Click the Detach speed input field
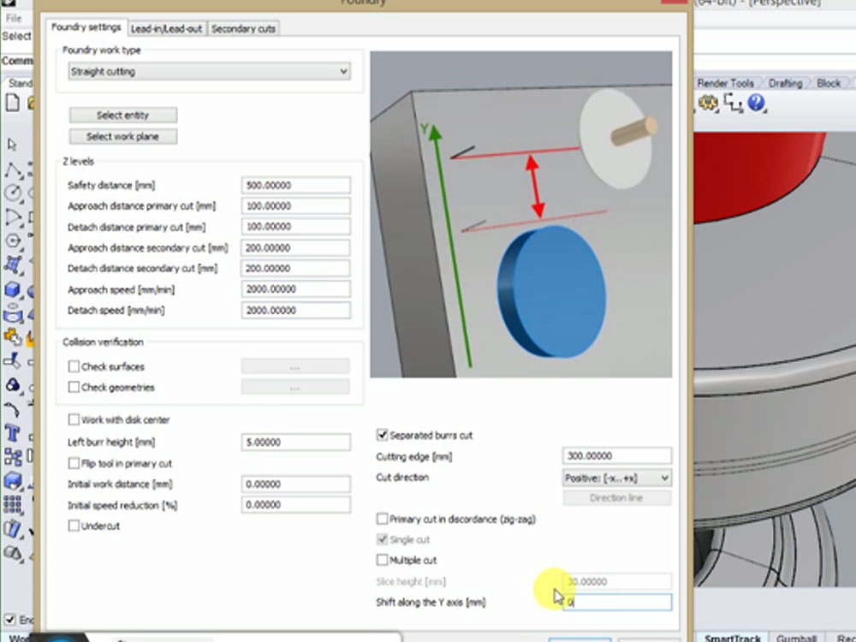The image size is (856, 642). (296, 310)
